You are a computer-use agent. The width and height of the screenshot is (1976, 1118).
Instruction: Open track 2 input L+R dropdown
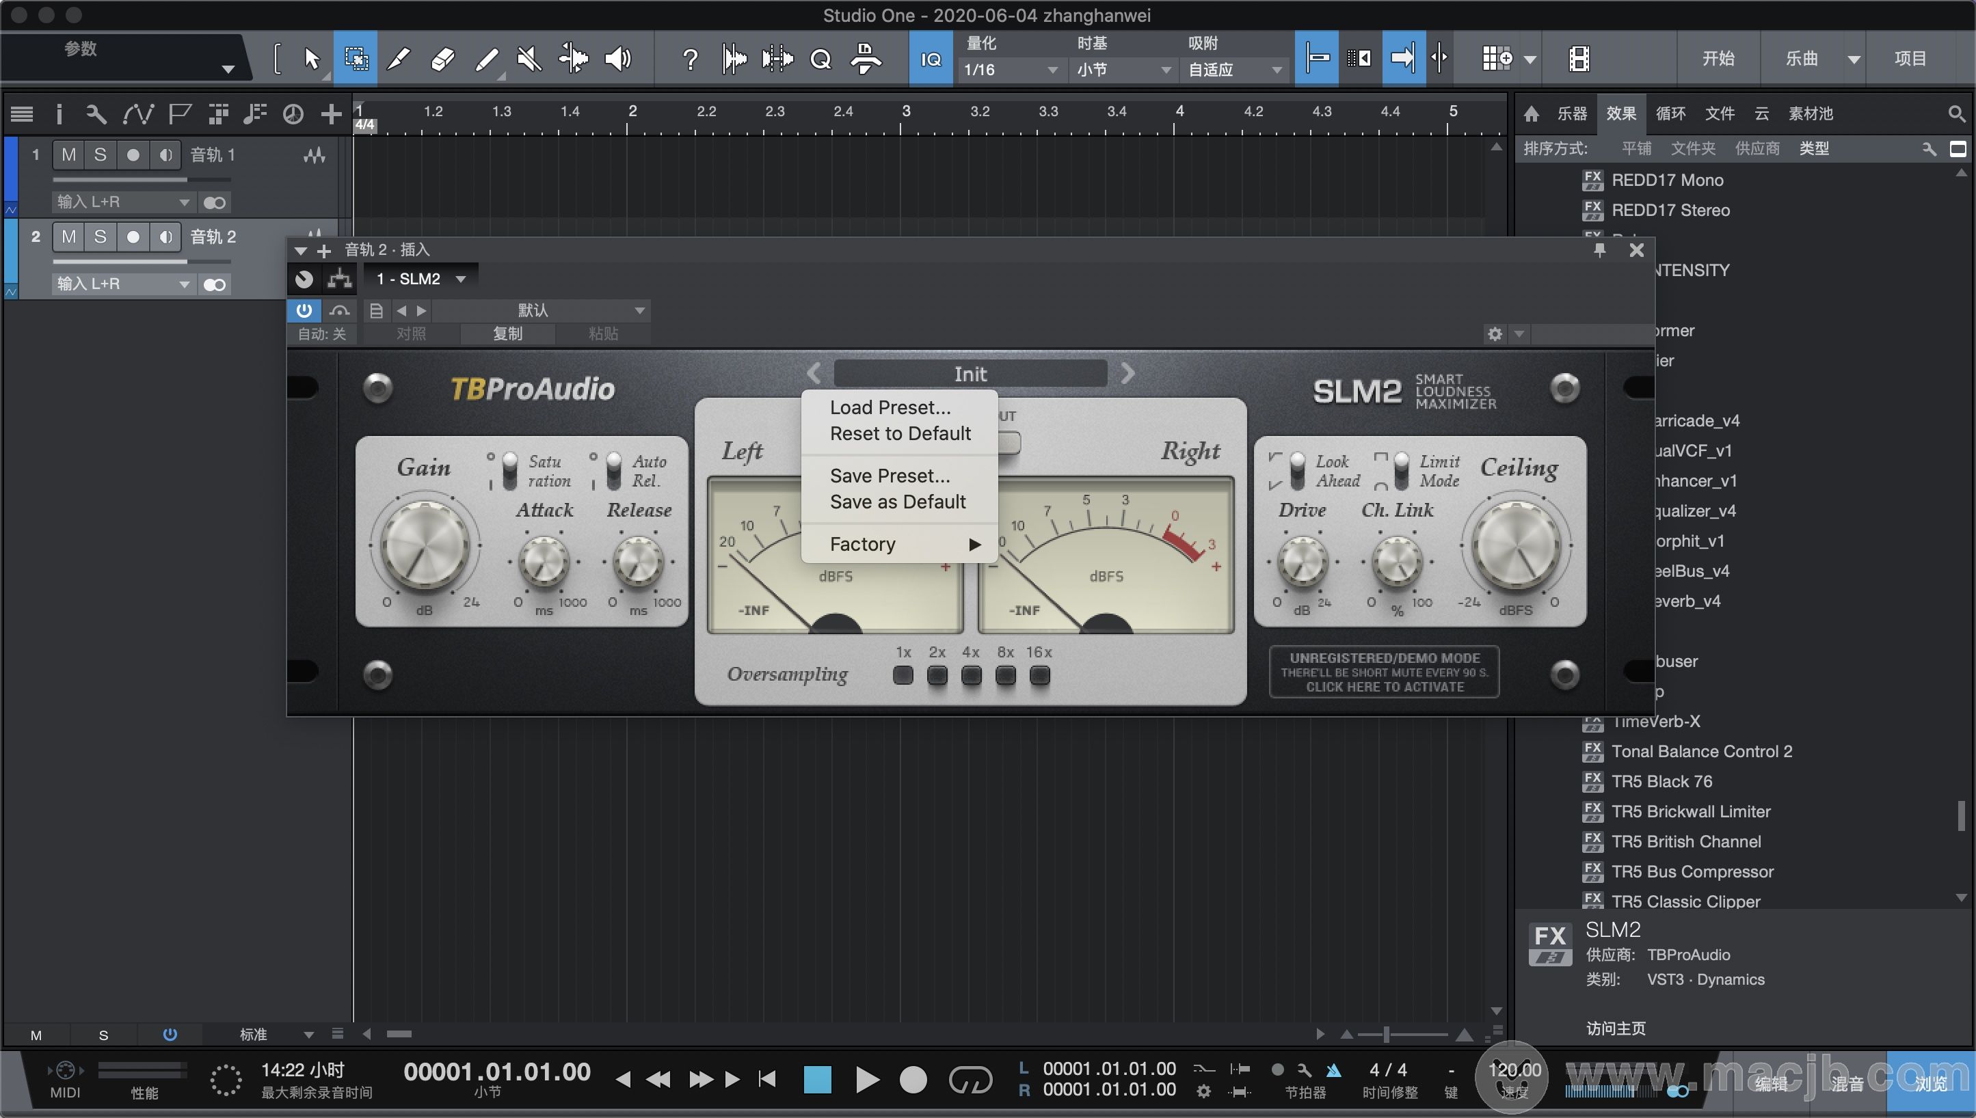[122, 284]
